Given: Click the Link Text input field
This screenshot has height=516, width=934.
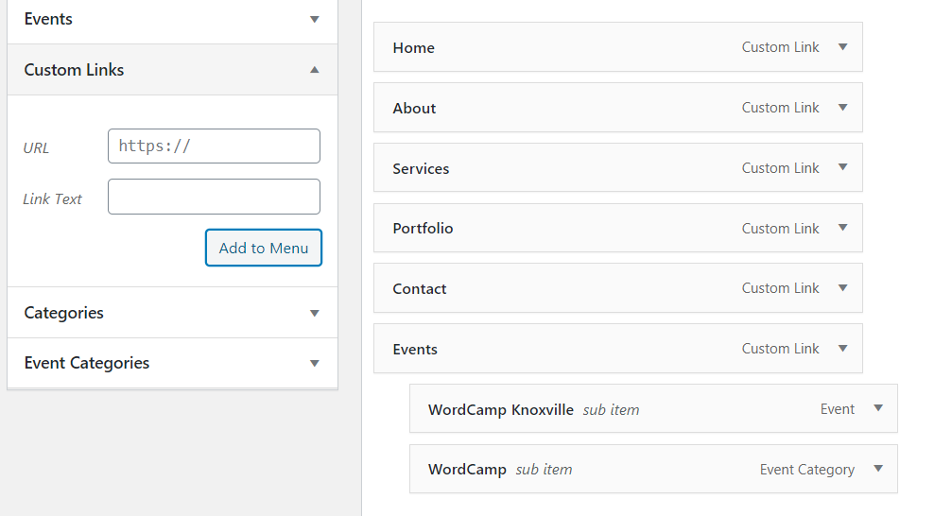Looking at the screenshot, I should 214,197.
